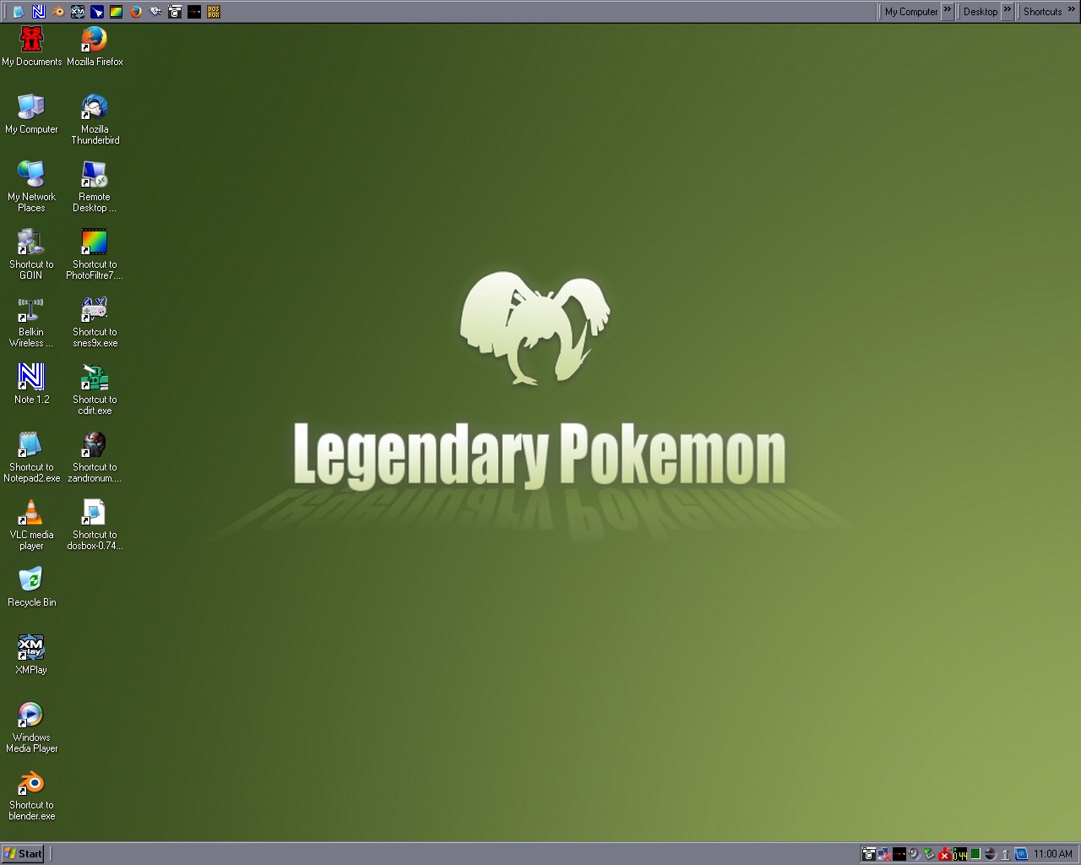Open Mozilla Firefox desktop shortcut
The image size is (1081, 865).
pyautogui.click(x=94, y=41)
